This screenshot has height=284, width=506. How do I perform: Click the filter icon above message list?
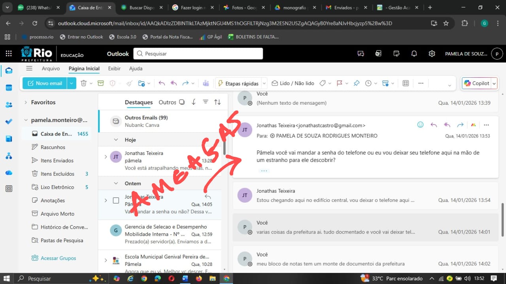coord(206,102)
